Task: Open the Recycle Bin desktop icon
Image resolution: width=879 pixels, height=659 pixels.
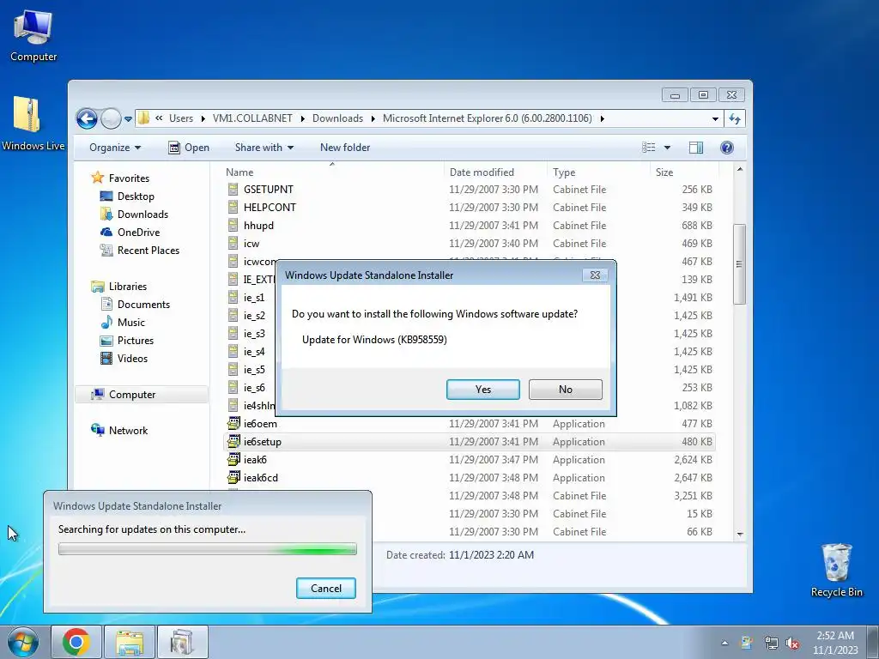Action: [x=836, y=571]
